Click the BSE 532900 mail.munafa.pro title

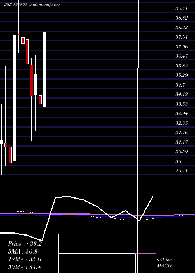pyautogui.click(x=32, y=5)
